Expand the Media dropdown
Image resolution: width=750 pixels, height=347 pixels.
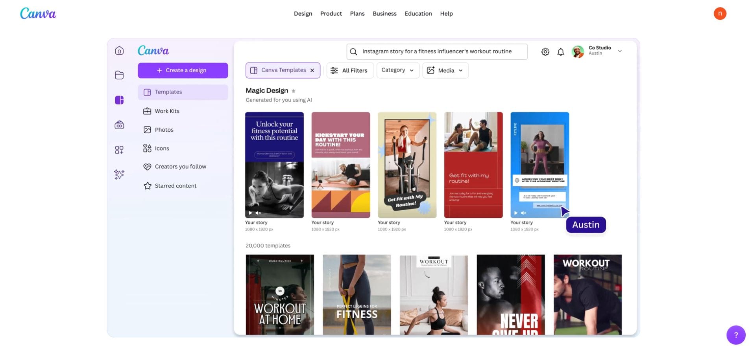[445, 70]
